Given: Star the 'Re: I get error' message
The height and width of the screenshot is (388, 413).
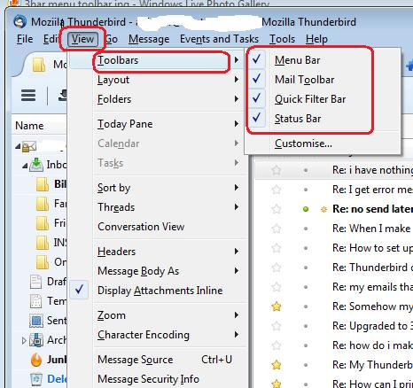Looking at the screenshot, I should (x=277, y=190).
